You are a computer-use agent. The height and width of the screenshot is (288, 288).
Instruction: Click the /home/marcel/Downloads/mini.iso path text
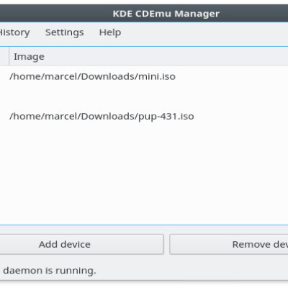pyautogui.click(x=92, y=76)
